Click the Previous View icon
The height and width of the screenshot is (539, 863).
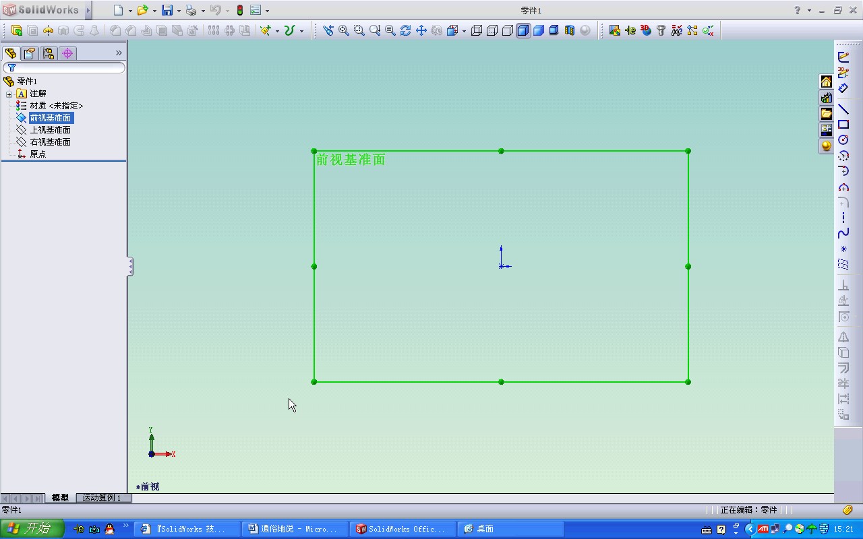coord(328,30)
